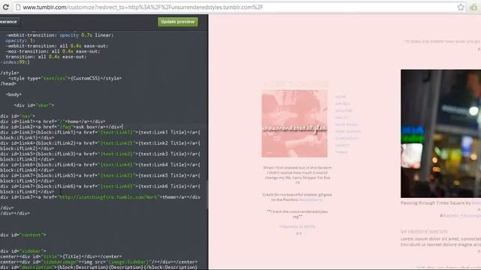Click the 'My favorite web site' post title

click(x=424, y=232)
